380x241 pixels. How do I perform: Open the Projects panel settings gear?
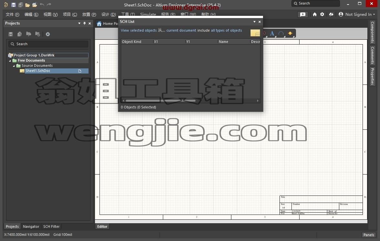pos(48,34)
